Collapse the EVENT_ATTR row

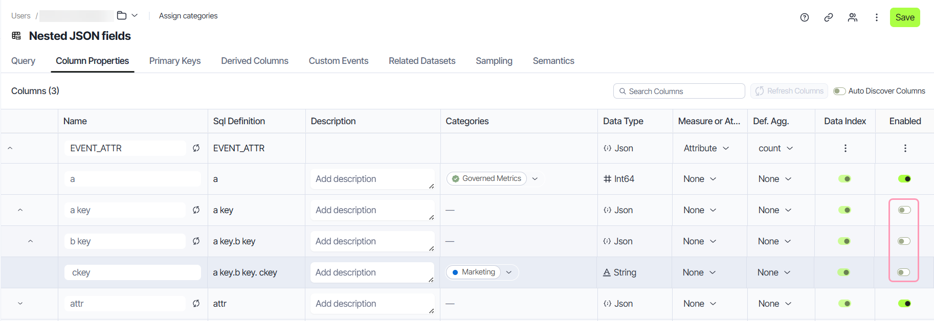point(10,148)
